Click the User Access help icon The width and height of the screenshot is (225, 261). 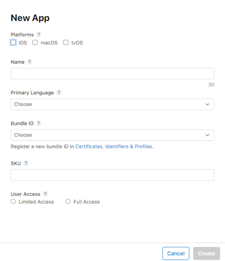pos(45,194)
